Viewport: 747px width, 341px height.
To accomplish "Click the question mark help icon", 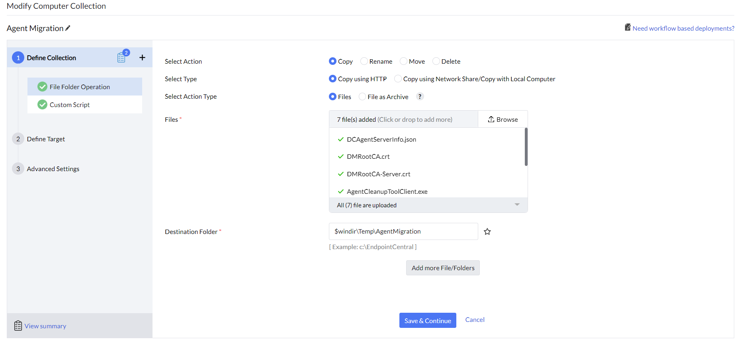I will (x=420, y=96).
